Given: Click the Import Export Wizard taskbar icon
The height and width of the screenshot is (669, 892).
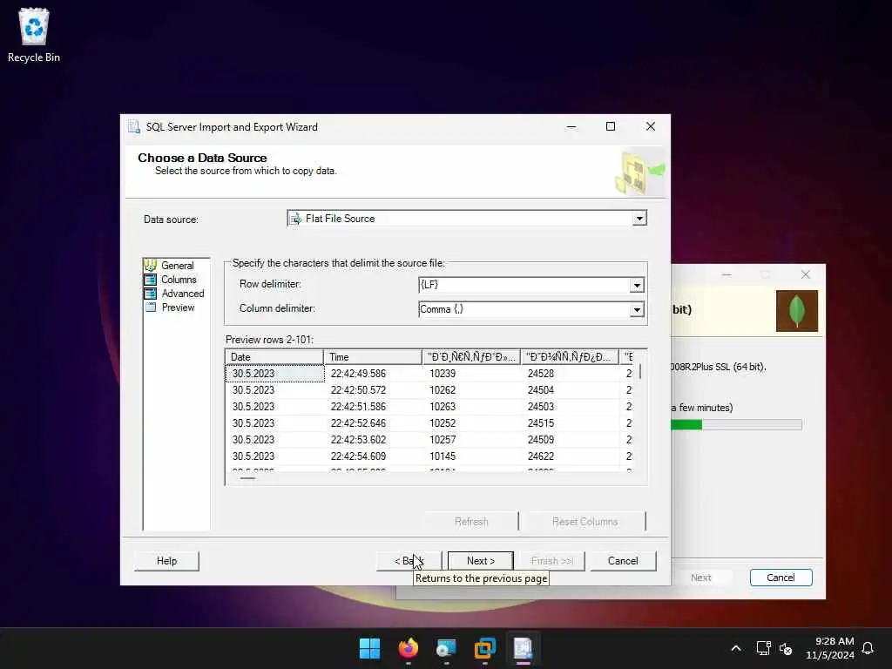Looking at the screenshot, I should [x=523, y=648].
